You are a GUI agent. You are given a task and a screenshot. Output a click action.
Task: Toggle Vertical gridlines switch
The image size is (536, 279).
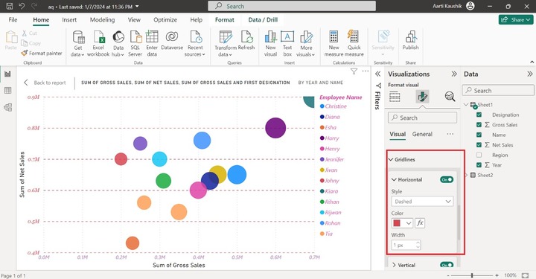click(x=447, y=265)
